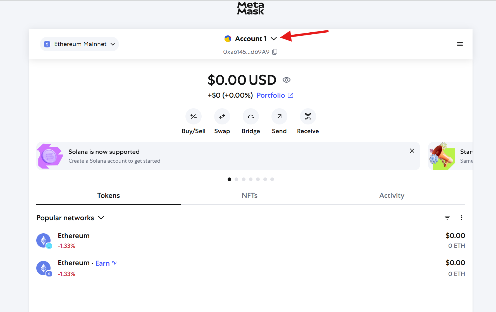496x312 pixels.
Task: Click the Solana coin banner image
Action: coord(50,156)
